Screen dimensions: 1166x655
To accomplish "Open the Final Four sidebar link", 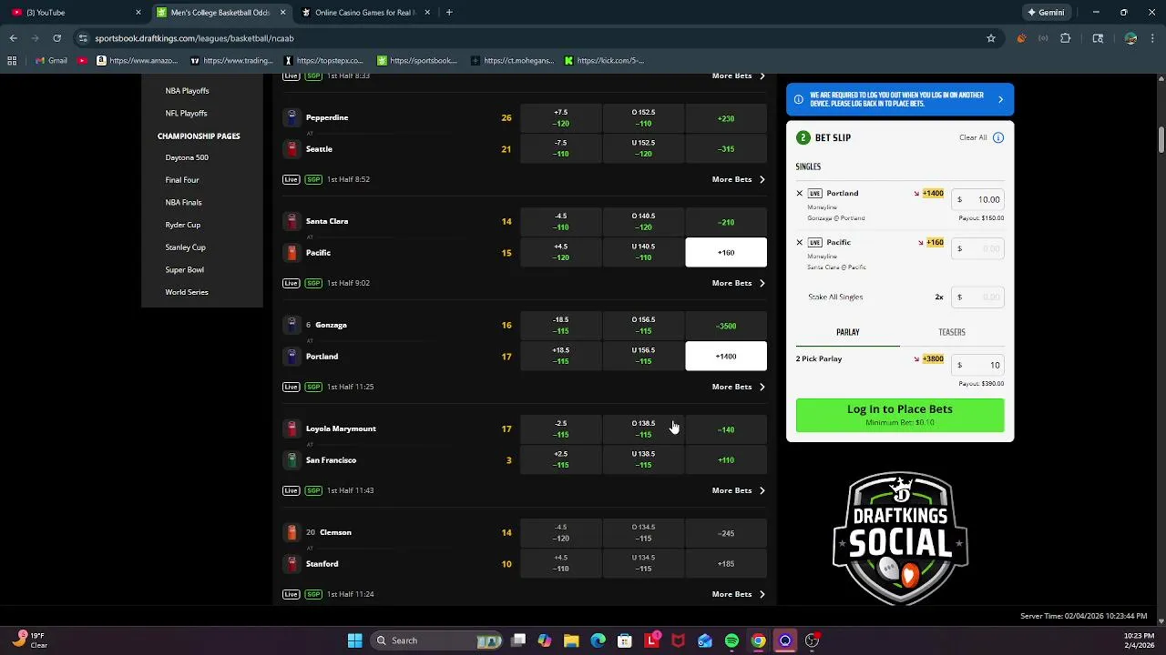I will (181, 180).
